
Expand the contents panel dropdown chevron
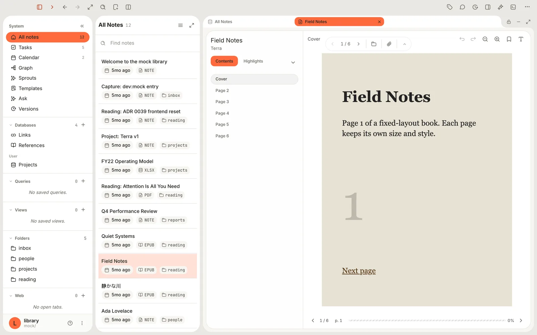[293, 63]
